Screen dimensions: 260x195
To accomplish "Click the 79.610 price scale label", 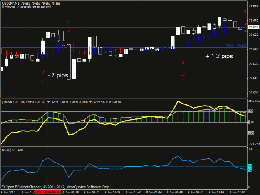I will click(253, 78).
